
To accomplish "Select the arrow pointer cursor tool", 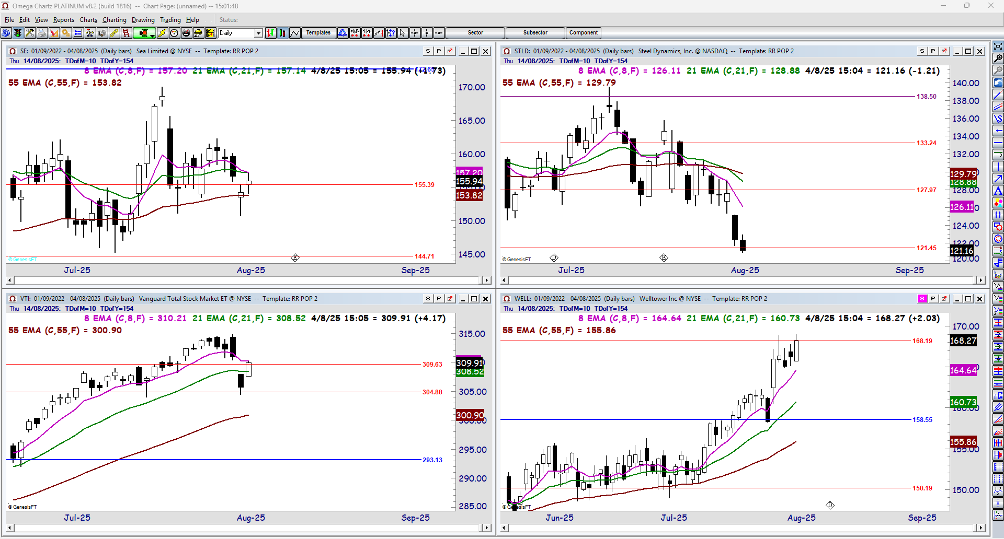I will (403, 33).
